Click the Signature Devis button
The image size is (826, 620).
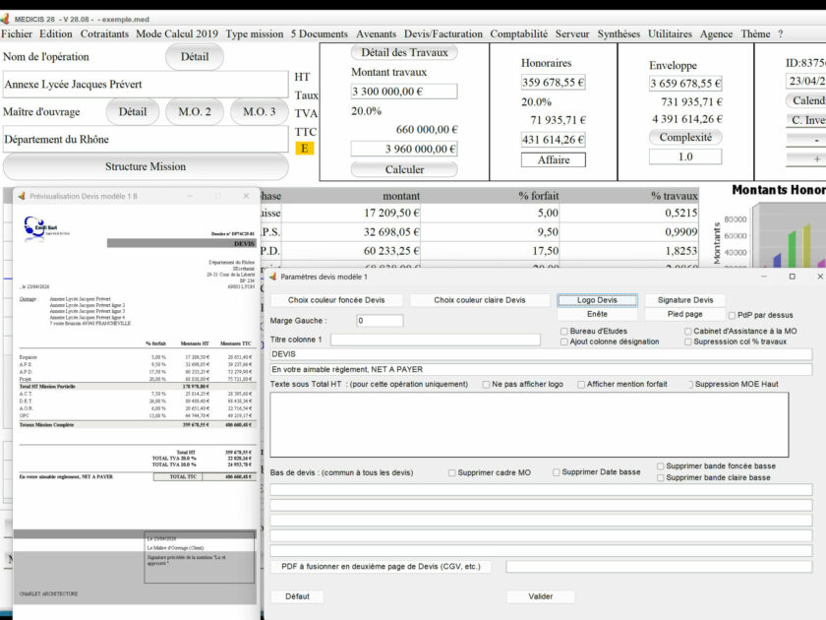[684, 300]
